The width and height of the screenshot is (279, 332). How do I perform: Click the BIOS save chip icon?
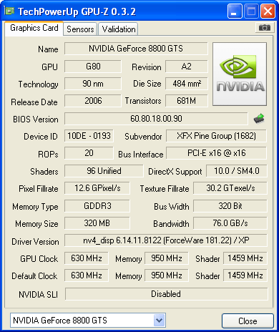pos(259,118)
